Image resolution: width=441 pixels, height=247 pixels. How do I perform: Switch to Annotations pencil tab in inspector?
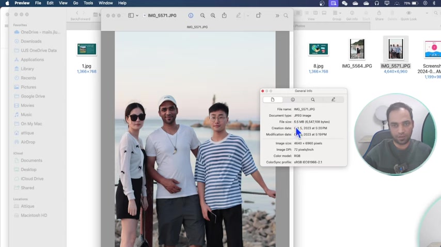click(x=333, y=99)
